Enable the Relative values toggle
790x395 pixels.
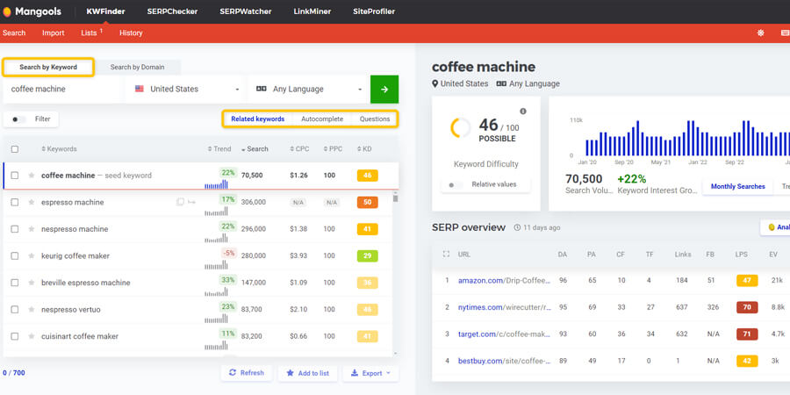coord(456,185)
